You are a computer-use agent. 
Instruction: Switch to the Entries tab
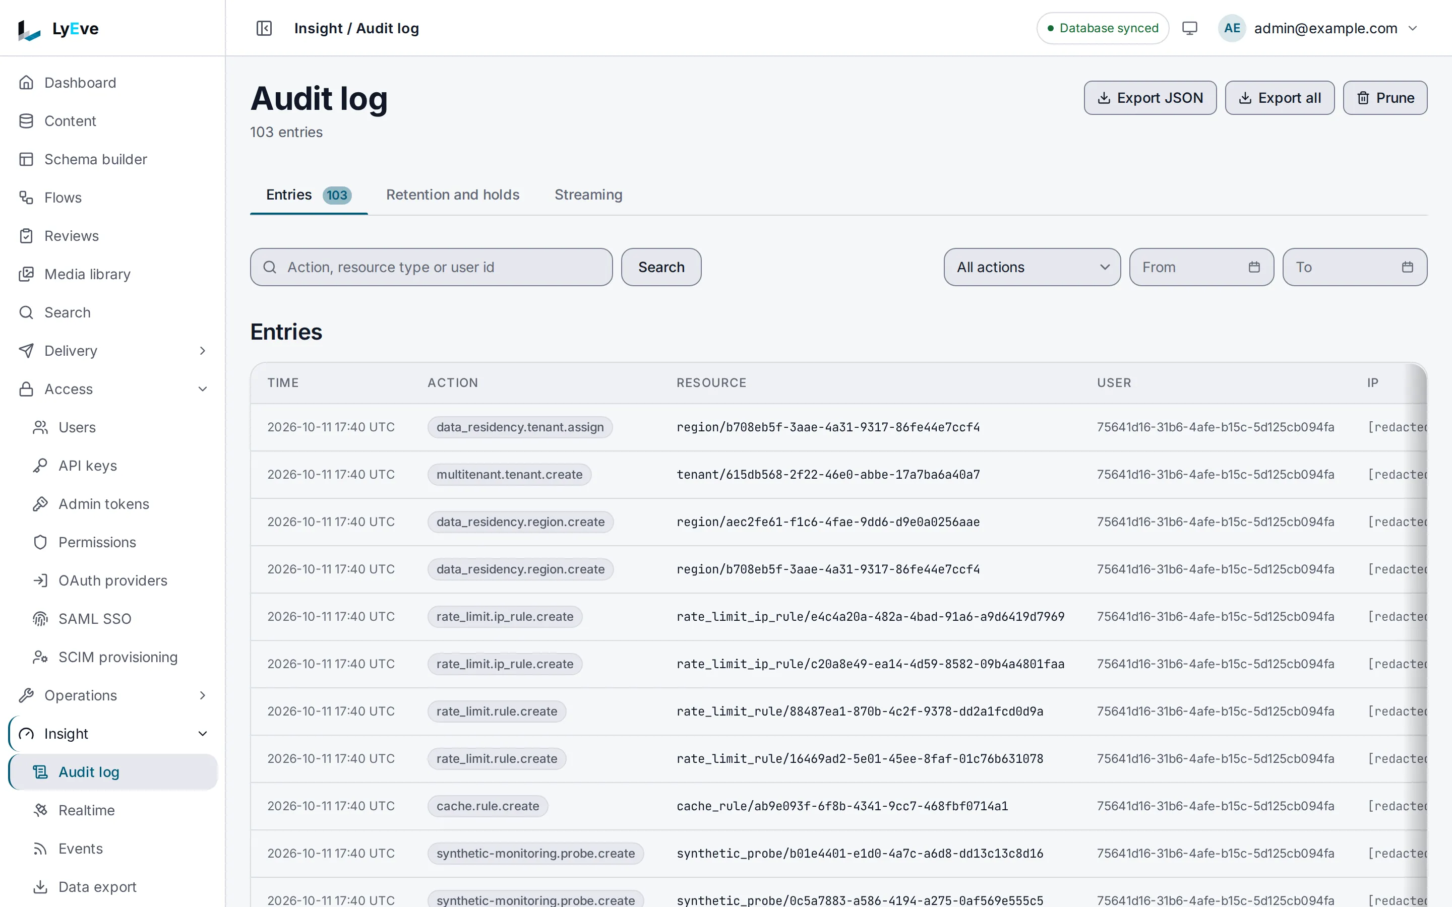(x=309, y=195)
